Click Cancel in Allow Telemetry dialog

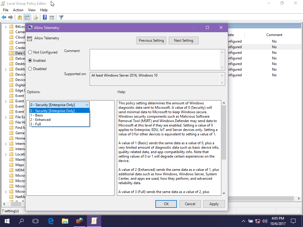click(190, 204)
